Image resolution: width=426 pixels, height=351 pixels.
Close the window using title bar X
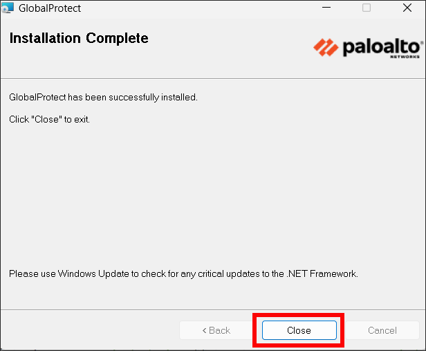407,8
